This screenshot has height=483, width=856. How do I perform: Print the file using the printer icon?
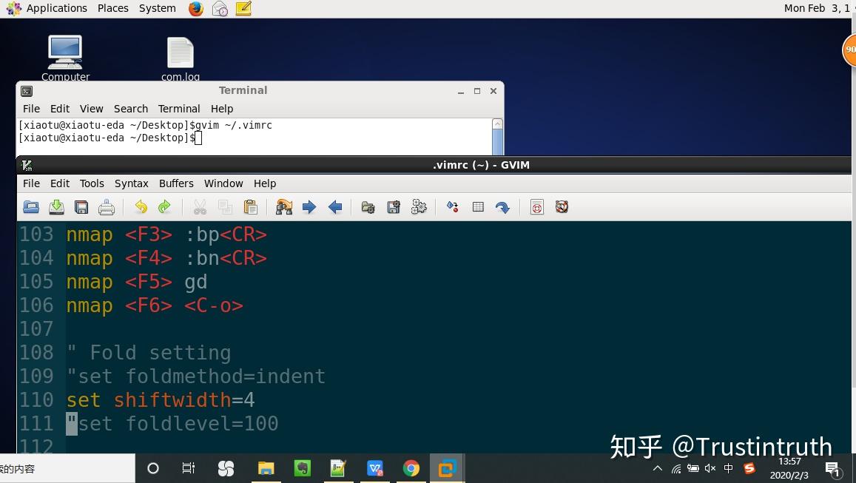[107, 207]
